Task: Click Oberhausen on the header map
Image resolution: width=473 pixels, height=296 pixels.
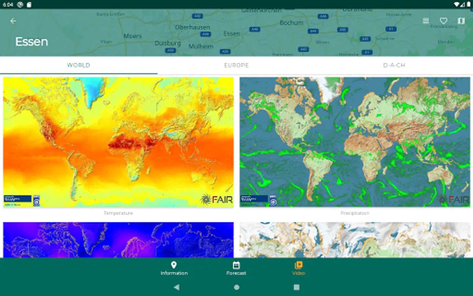Action: pyautogui.click(x=192, y=27)
